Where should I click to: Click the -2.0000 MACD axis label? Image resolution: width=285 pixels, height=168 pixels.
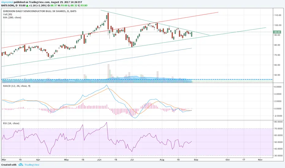tap(278, 116)
